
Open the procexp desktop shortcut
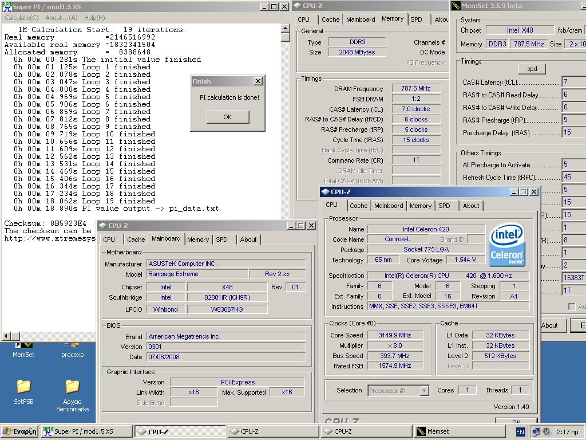coord(72,351)
